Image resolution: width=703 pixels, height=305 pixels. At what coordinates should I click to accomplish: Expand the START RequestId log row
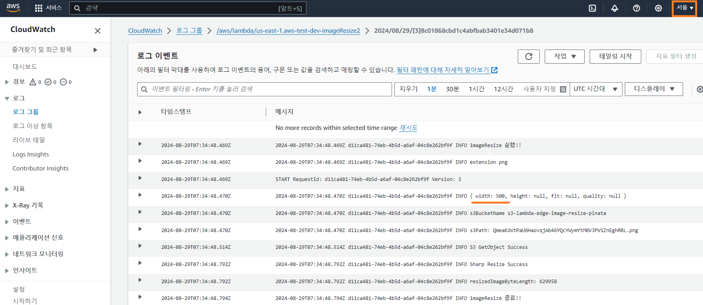click(140, 178)
